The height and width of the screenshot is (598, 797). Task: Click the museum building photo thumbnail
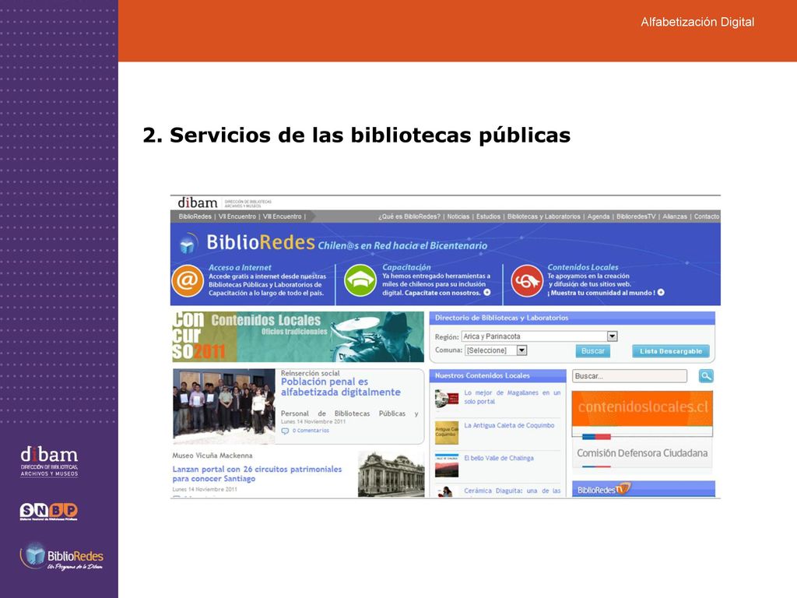click(391, 474)
